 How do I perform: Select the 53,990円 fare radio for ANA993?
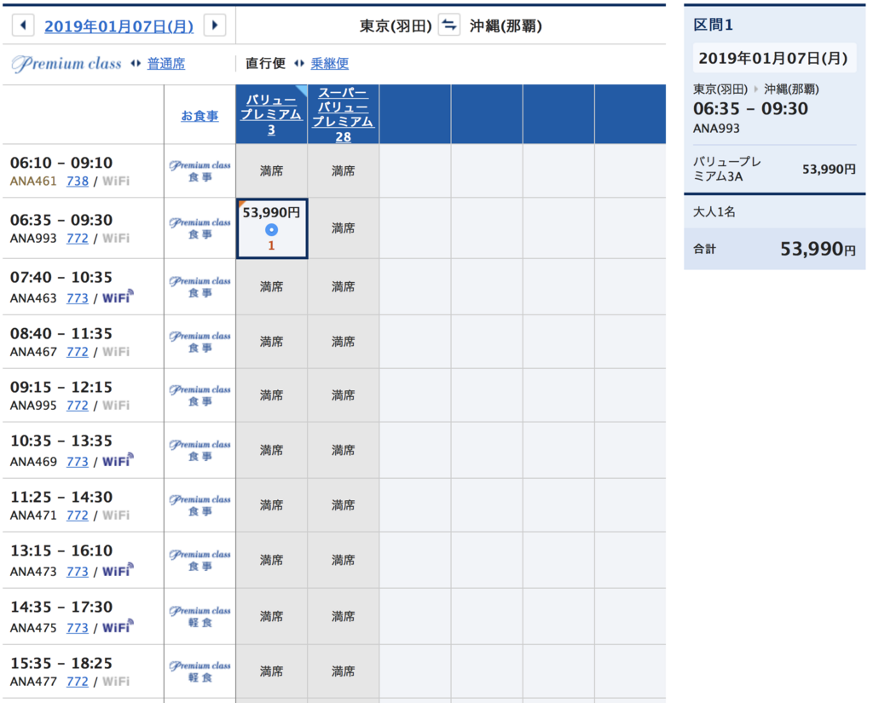(272, 229)
